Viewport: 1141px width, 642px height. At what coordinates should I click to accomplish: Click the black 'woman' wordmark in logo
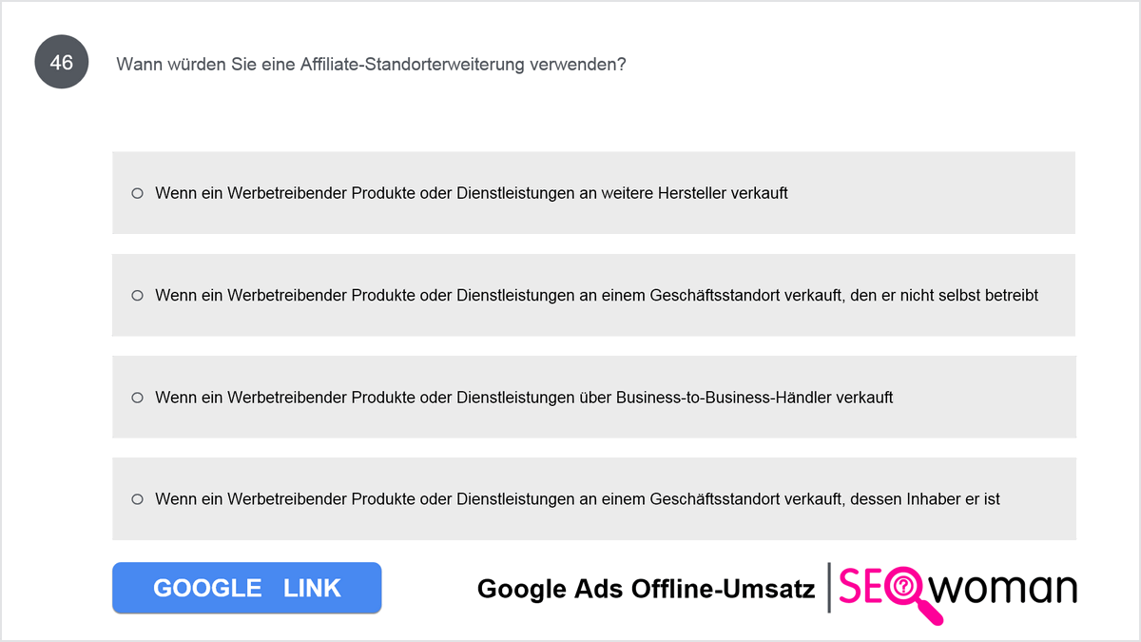coord(1003,588)
